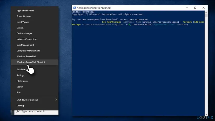Close the Administrator PowerShell window
Image resolution: width=215 pixels, height=121 pixels.
click(204, 8)
